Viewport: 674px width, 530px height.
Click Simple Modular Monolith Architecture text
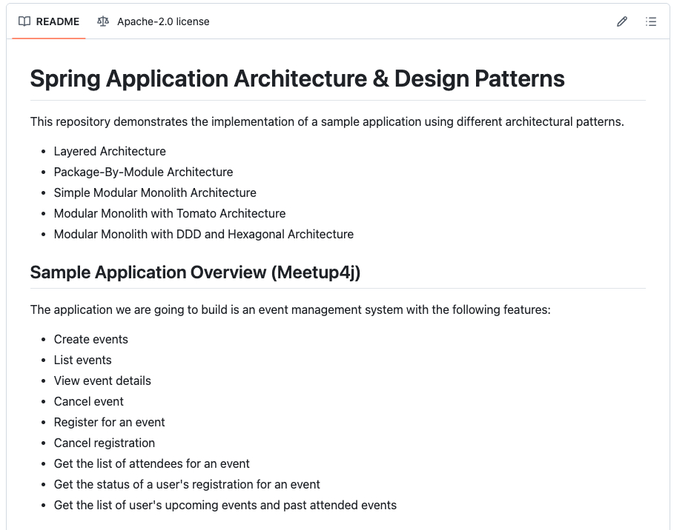pos(155,192)
